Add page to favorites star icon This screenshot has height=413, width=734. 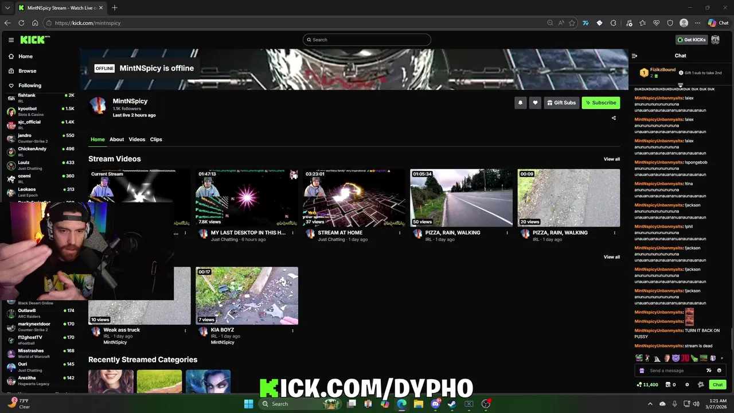pos(572,23)
